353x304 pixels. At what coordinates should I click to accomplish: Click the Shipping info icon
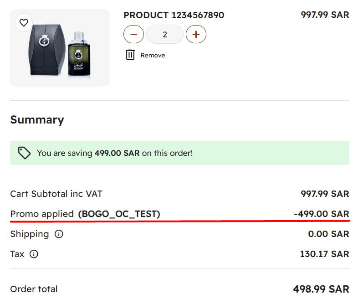(x=59, y=234)
